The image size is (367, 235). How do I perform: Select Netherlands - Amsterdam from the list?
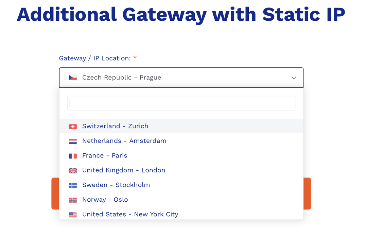pyautogui.click(x=124, y=141)
